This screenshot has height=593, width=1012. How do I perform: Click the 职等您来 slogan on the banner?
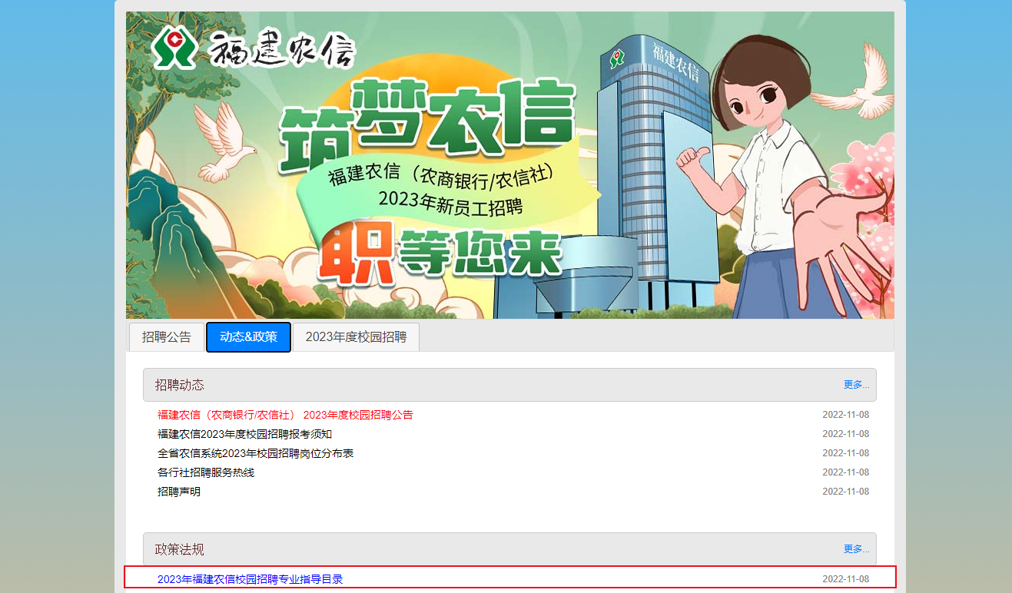click(442, 253)
